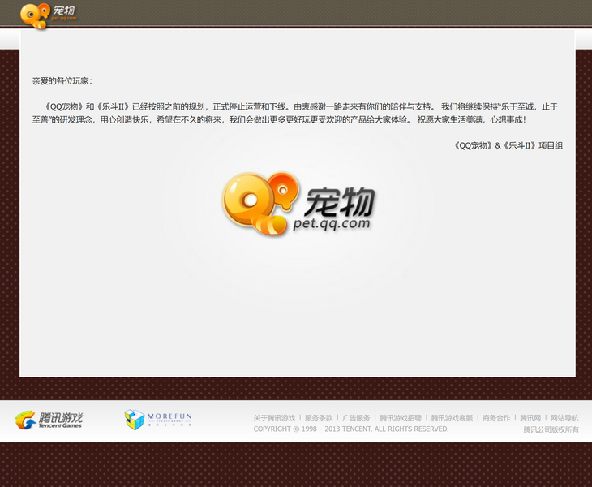This screenshot has width=592, height=487.
Task: Click the 亲爱的各位玩家 greeting line
Action: pyautogui.click(x=62, y=81)
